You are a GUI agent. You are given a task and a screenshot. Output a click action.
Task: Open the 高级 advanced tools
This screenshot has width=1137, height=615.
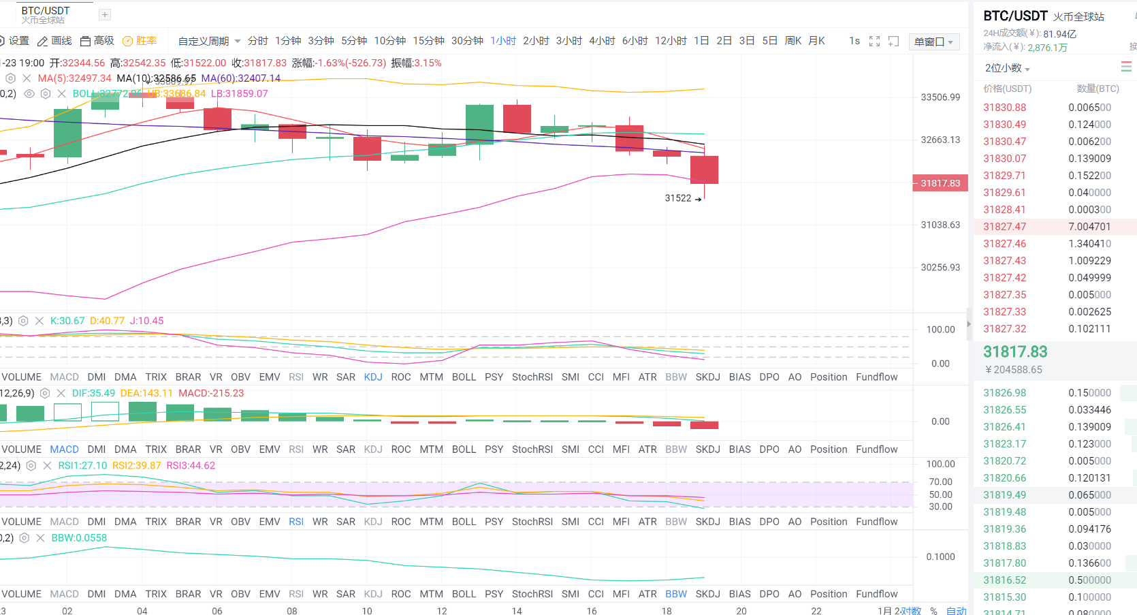click(97, 41)
